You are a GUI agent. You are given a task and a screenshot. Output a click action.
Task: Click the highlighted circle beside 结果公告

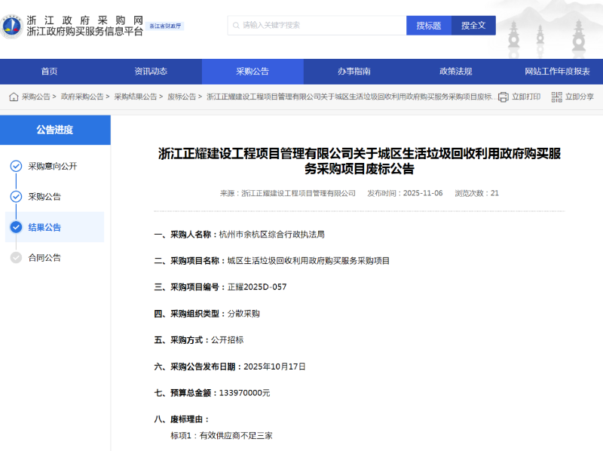17,227
